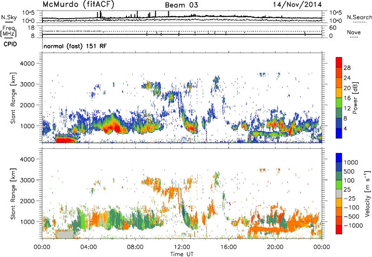Viewport: 372px width, 257px height.
Task: Click the 04:00 time axis label
Action: coord(89,247)
